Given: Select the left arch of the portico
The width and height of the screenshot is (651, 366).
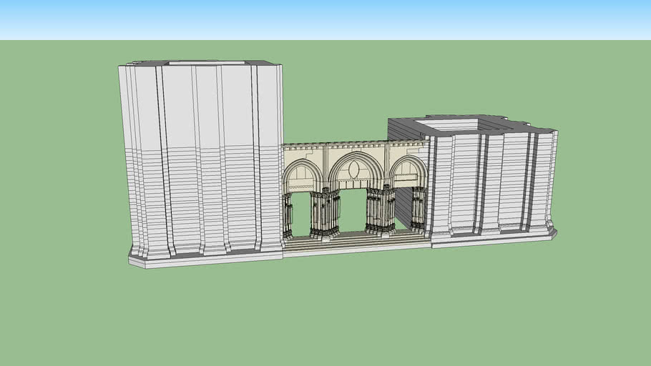Looking at the screenshot, I should coord(302,174).
